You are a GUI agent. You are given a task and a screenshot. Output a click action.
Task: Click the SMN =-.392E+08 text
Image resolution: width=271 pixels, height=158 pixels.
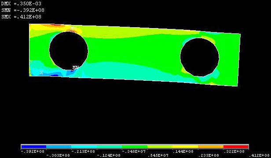coord(23,10)
